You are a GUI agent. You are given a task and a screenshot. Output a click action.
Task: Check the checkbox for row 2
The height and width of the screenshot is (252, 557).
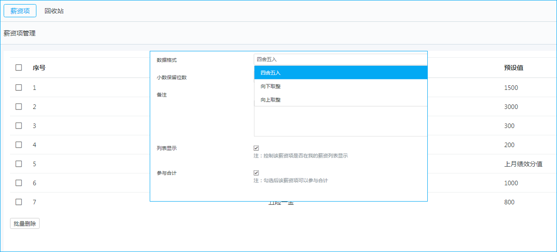[19, 107]
